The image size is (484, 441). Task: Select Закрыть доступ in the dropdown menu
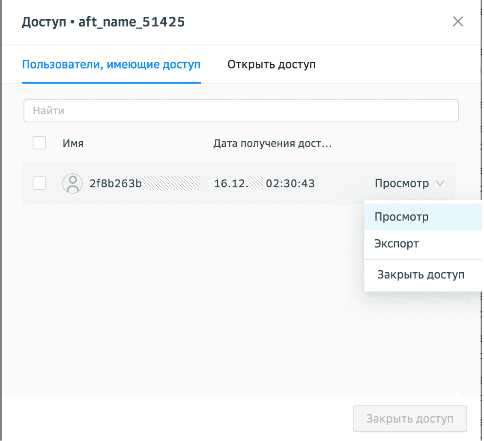421,275
